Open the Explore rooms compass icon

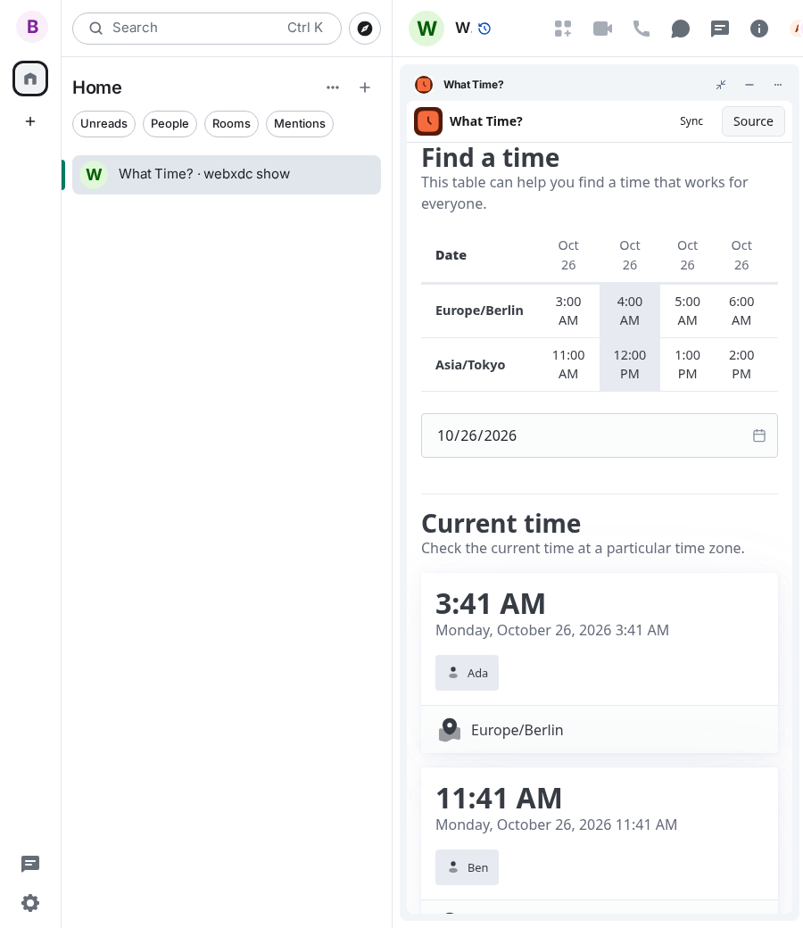(x=365, y=29)
